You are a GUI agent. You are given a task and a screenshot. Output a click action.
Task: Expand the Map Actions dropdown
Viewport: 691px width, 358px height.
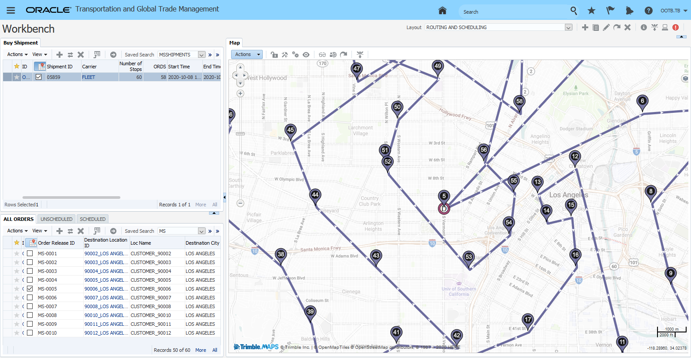(247, 54)
